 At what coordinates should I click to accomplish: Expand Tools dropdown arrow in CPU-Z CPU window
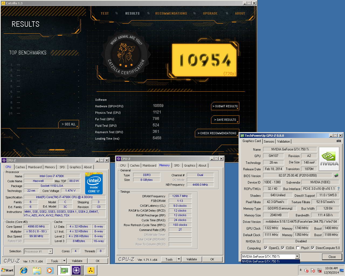[64, 261]
